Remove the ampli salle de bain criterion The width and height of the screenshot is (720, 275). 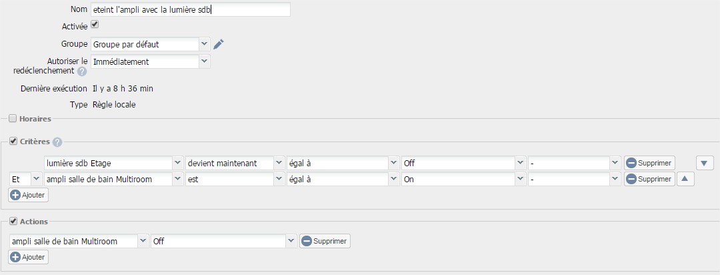649,179
